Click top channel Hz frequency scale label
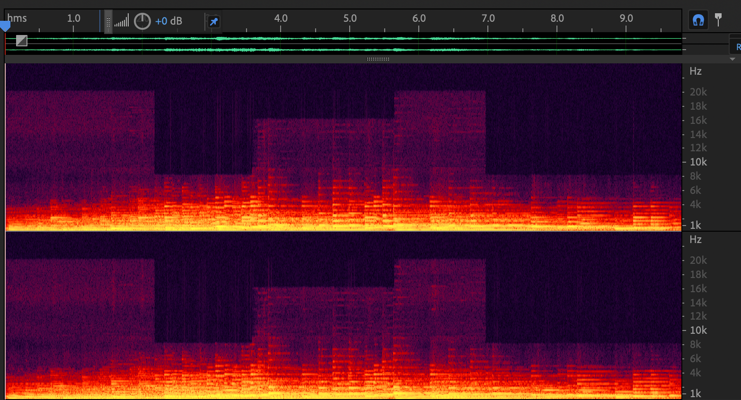Viewport: 741px width, 400px height. (x=695, y=71)
